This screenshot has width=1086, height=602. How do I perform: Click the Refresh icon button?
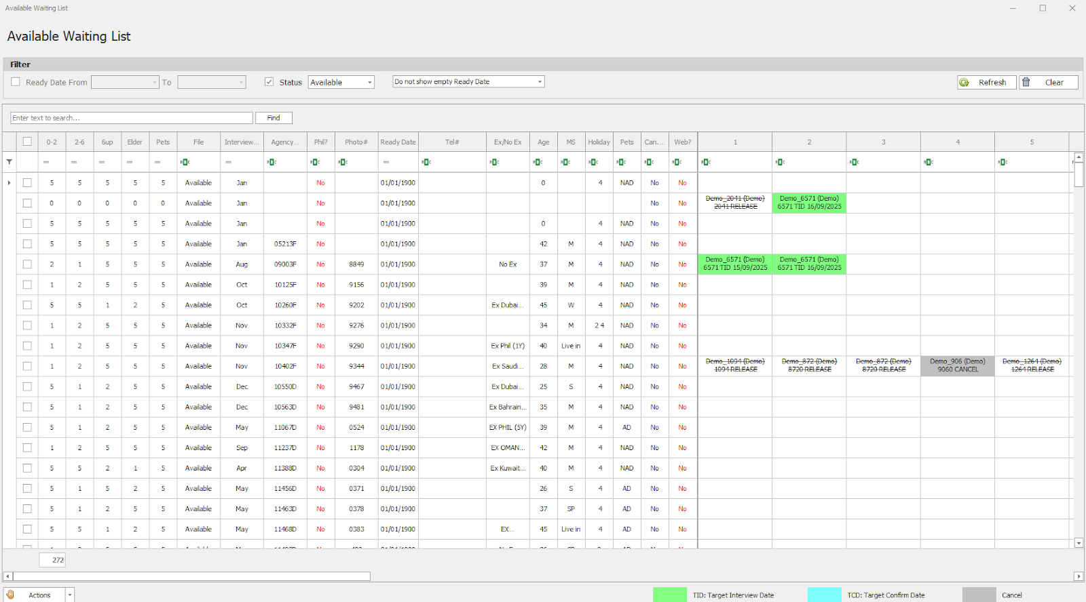(x=965, y=83)
